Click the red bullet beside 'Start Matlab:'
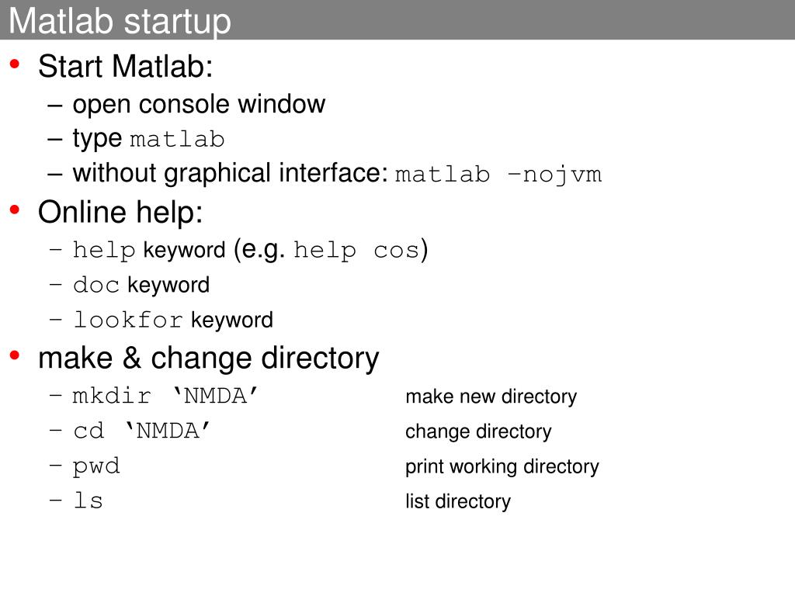Screen dimensions: 795x596 [15, 64]
